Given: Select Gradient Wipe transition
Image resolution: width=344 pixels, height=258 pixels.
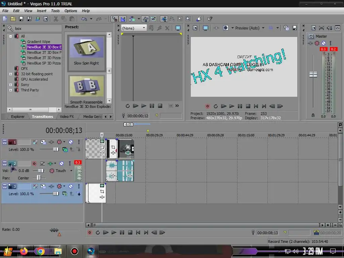Looking at the screenshot, I should coord(39,41).
